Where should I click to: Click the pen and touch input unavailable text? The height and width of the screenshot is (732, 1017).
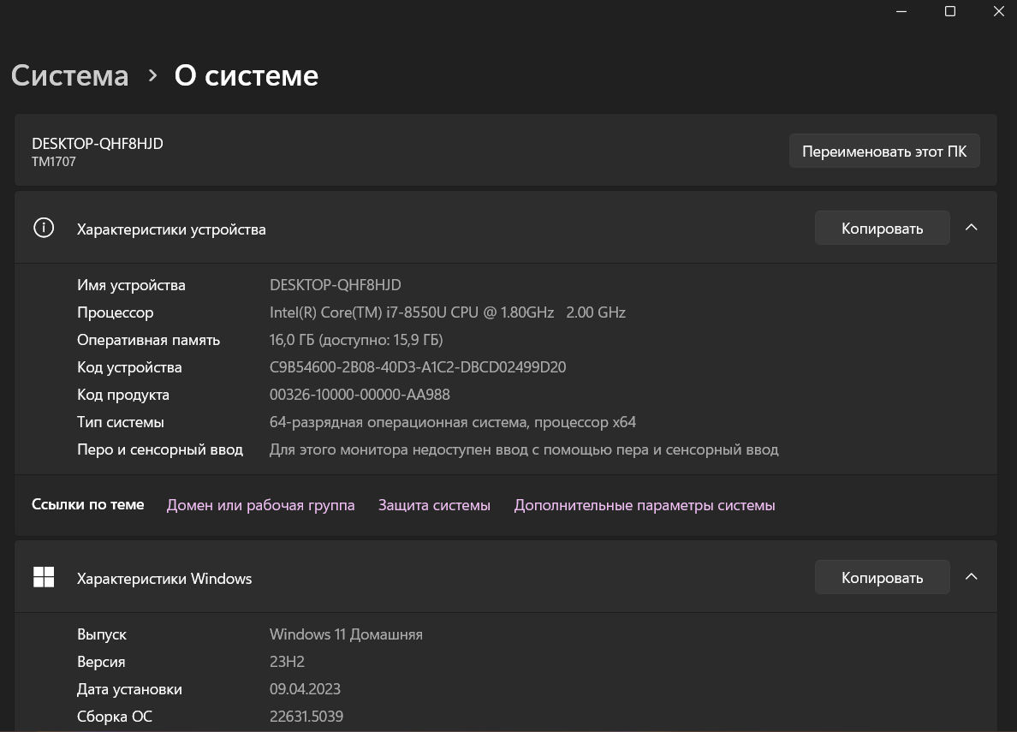[x=524, y=449]
